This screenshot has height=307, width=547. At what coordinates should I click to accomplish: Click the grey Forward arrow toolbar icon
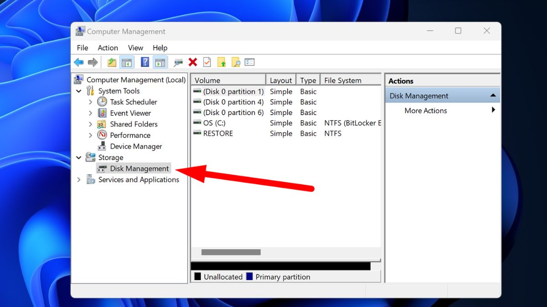coord(93,62)
